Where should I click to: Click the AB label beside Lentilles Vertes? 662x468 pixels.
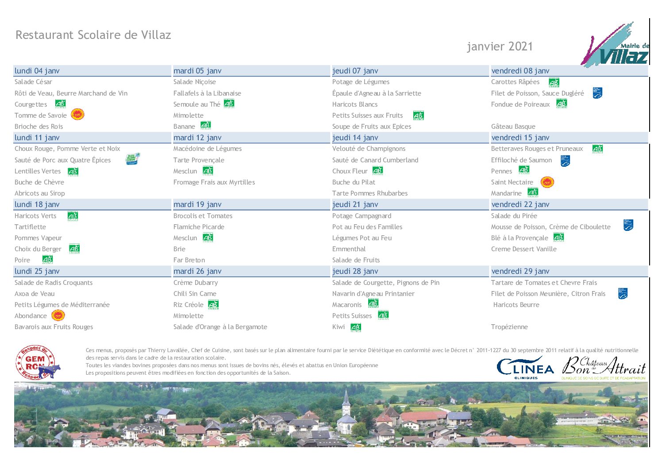tap(73, 172)
